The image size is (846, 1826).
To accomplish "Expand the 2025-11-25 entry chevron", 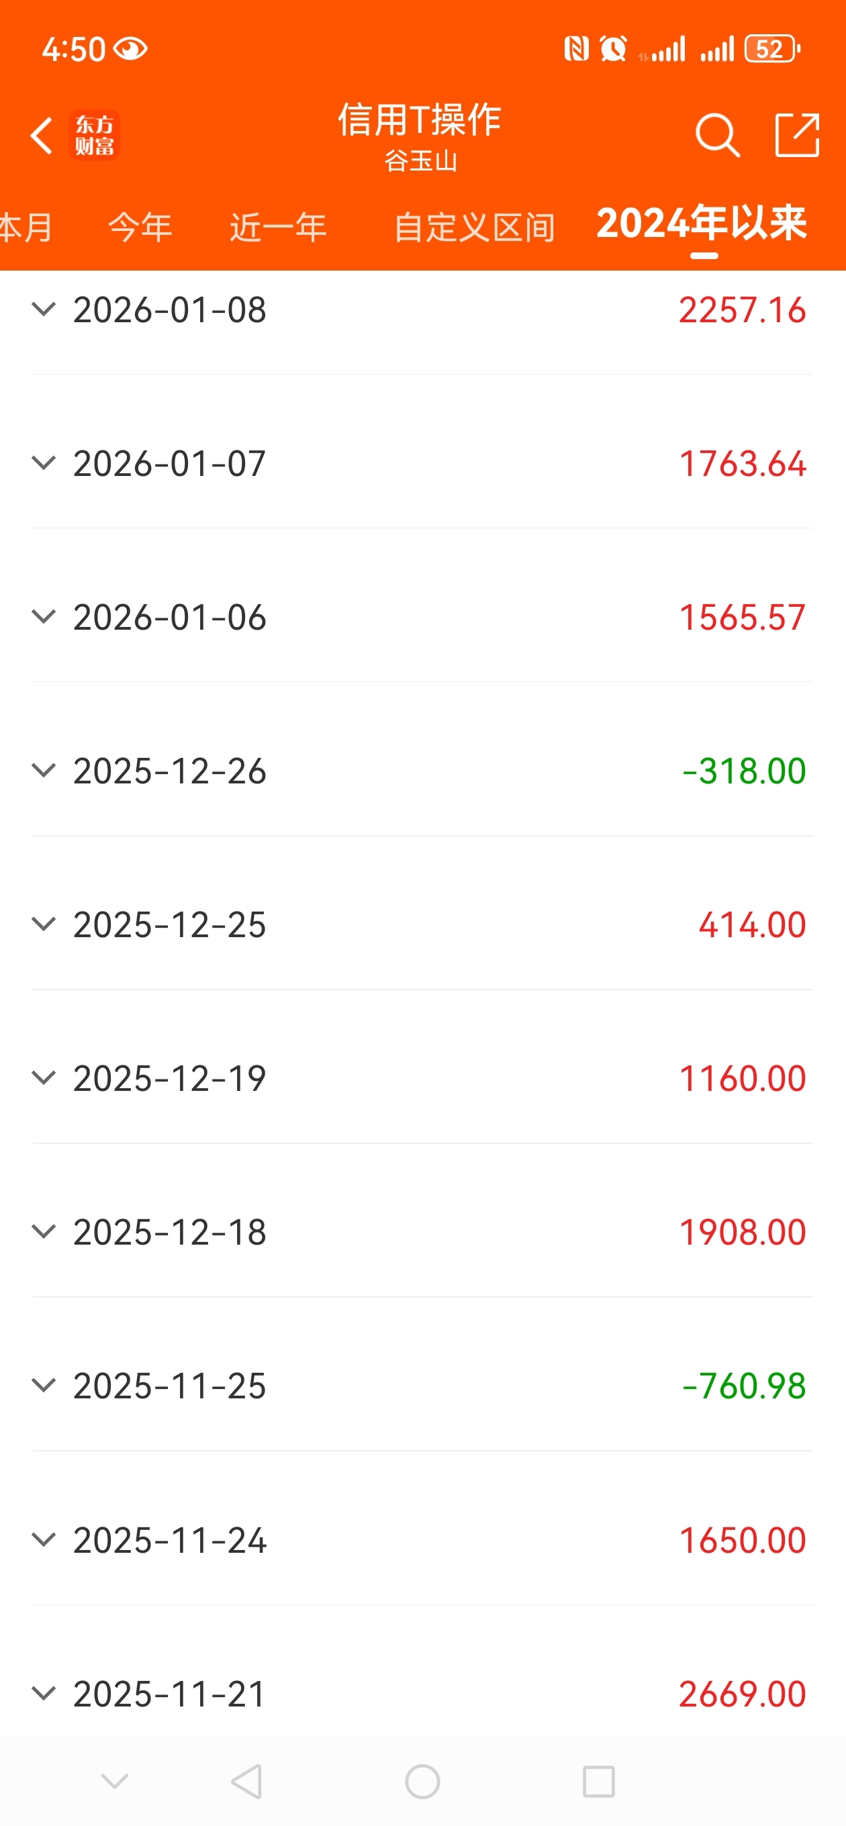I will (44, 1386).
